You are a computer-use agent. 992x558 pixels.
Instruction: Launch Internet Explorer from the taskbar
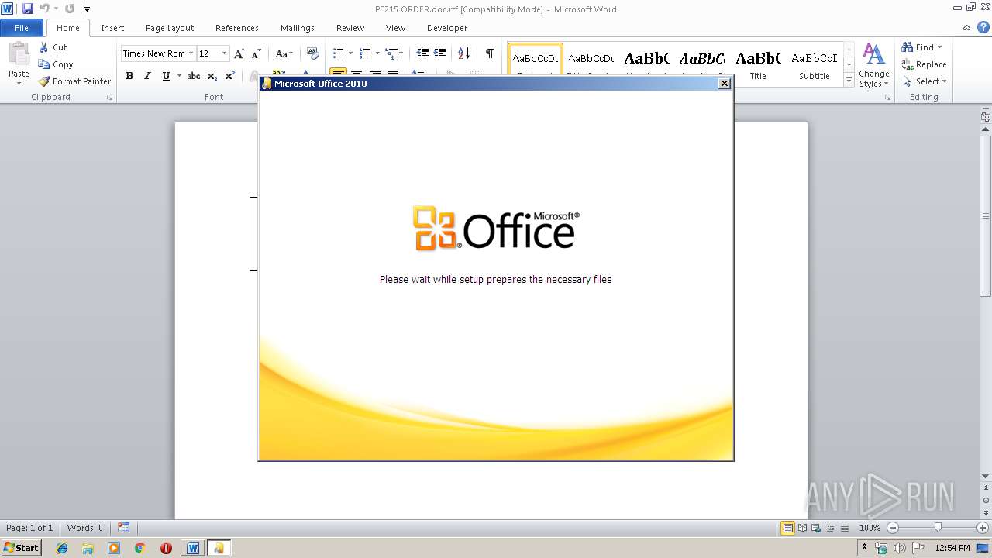click(x=62, y=548)
